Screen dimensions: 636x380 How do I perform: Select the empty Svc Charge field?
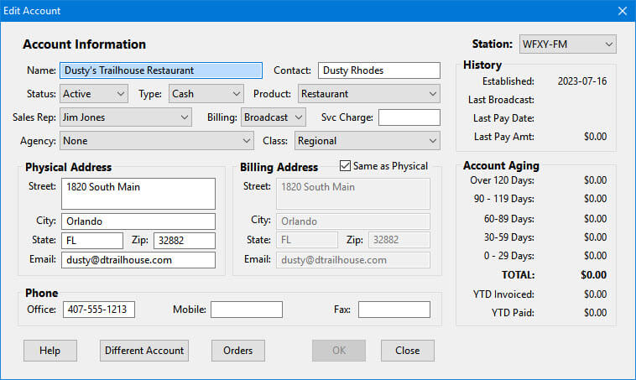409,117
